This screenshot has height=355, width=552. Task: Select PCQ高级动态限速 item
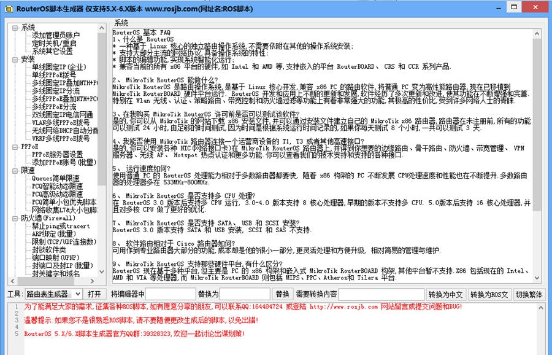[x=58, y=194]
